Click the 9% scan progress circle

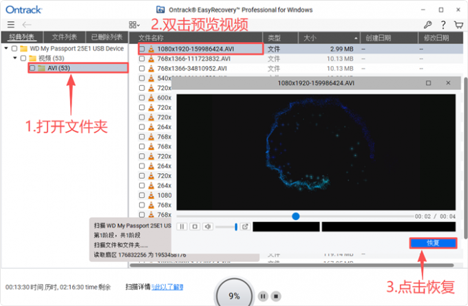click(234, 295)
